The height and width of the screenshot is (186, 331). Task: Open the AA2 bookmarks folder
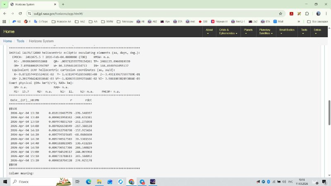pos(80,21)
